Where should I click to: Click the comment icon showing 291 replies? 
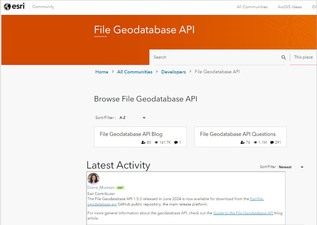tap(272, 142)
